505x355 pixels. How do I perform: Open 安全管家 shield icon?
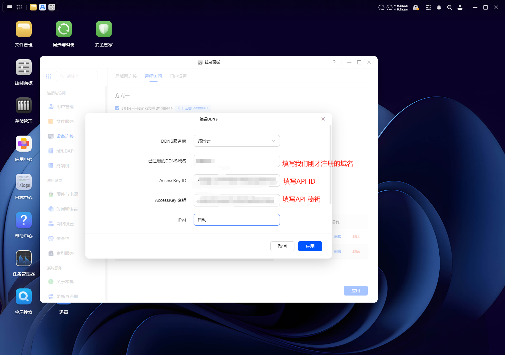(104, 29)
